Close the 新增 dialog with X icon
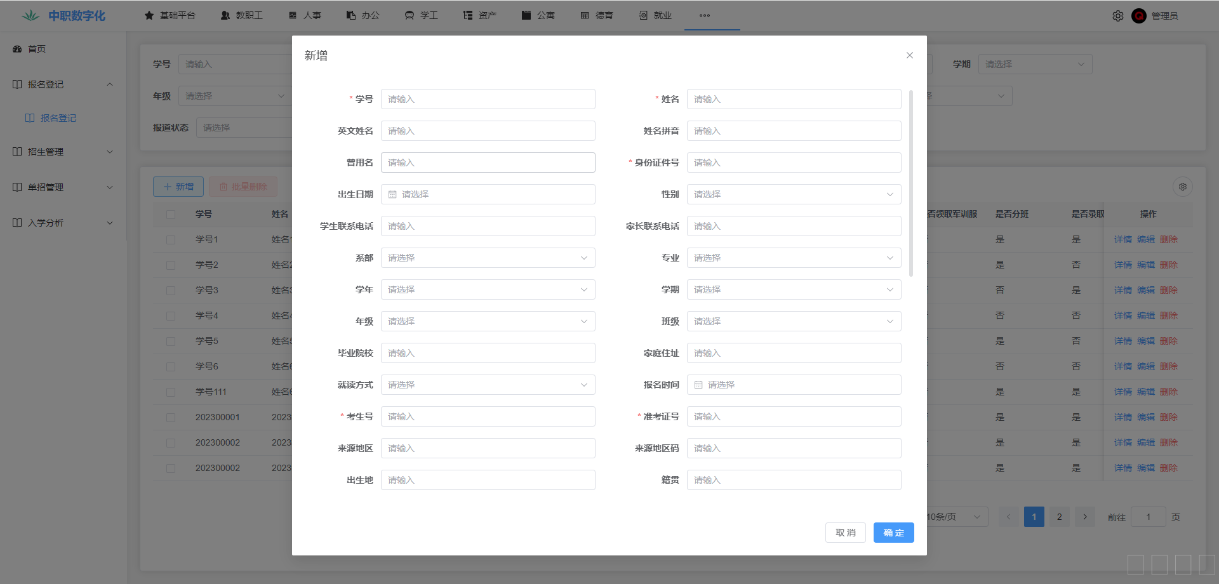The width and height of the screenshot is (1219, 584). tap(909, 55)
